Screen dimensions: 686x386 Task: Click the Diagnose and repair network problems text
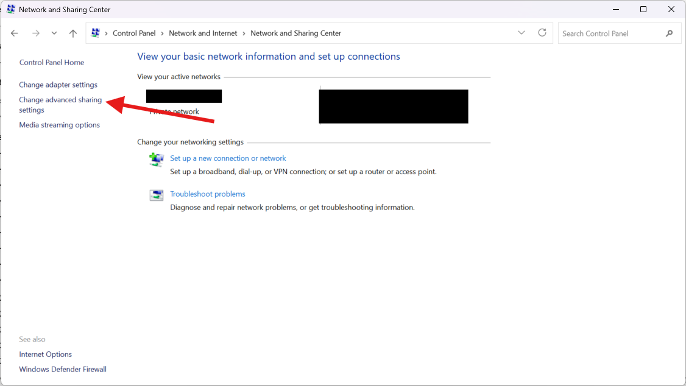(292, 207)
